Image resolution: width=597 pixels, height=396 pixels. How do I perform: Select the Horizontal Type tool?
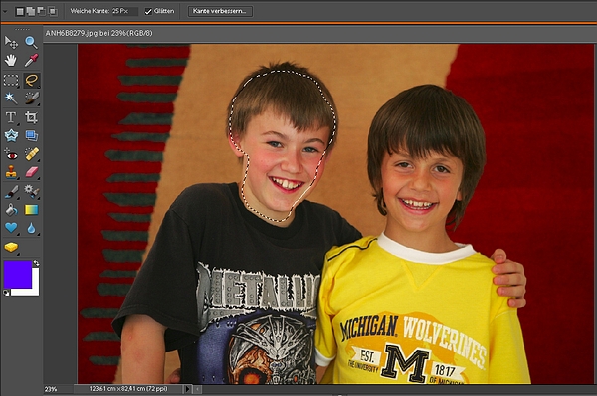coord(11,117)
